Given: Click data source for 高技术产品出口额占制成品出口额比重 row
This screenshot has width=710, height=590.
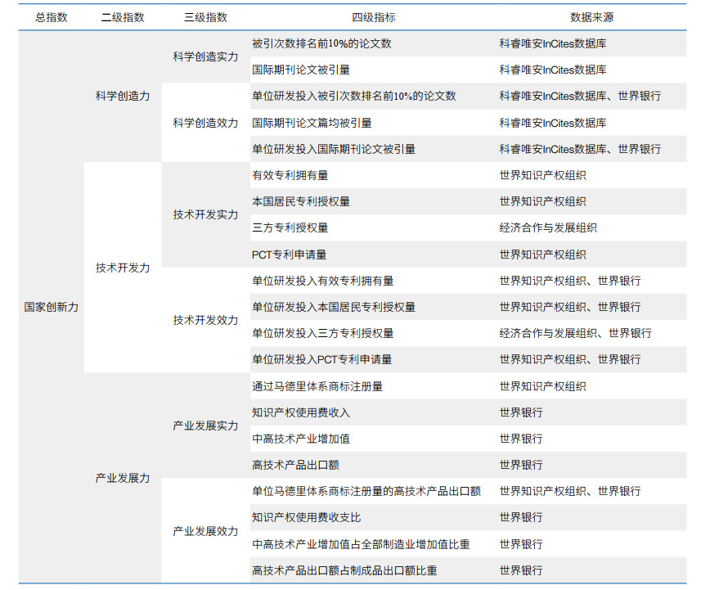Looking at the screenshot, I should [x=521, y=570].
